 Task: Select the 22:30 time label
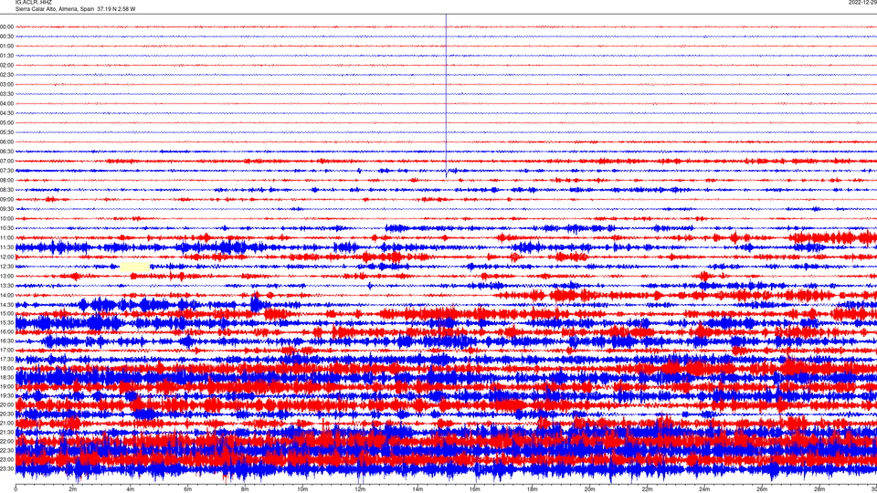click(x=7, y=450)
